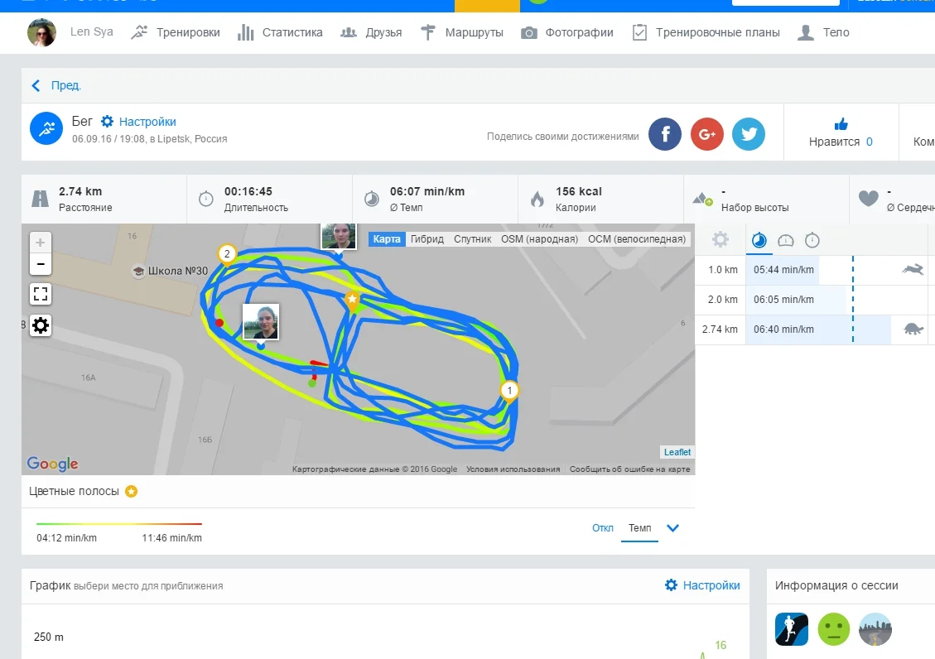The image size is (935, 659).
Task: Click the slowest split turtle icon
Action: click(x=913, y=329)
